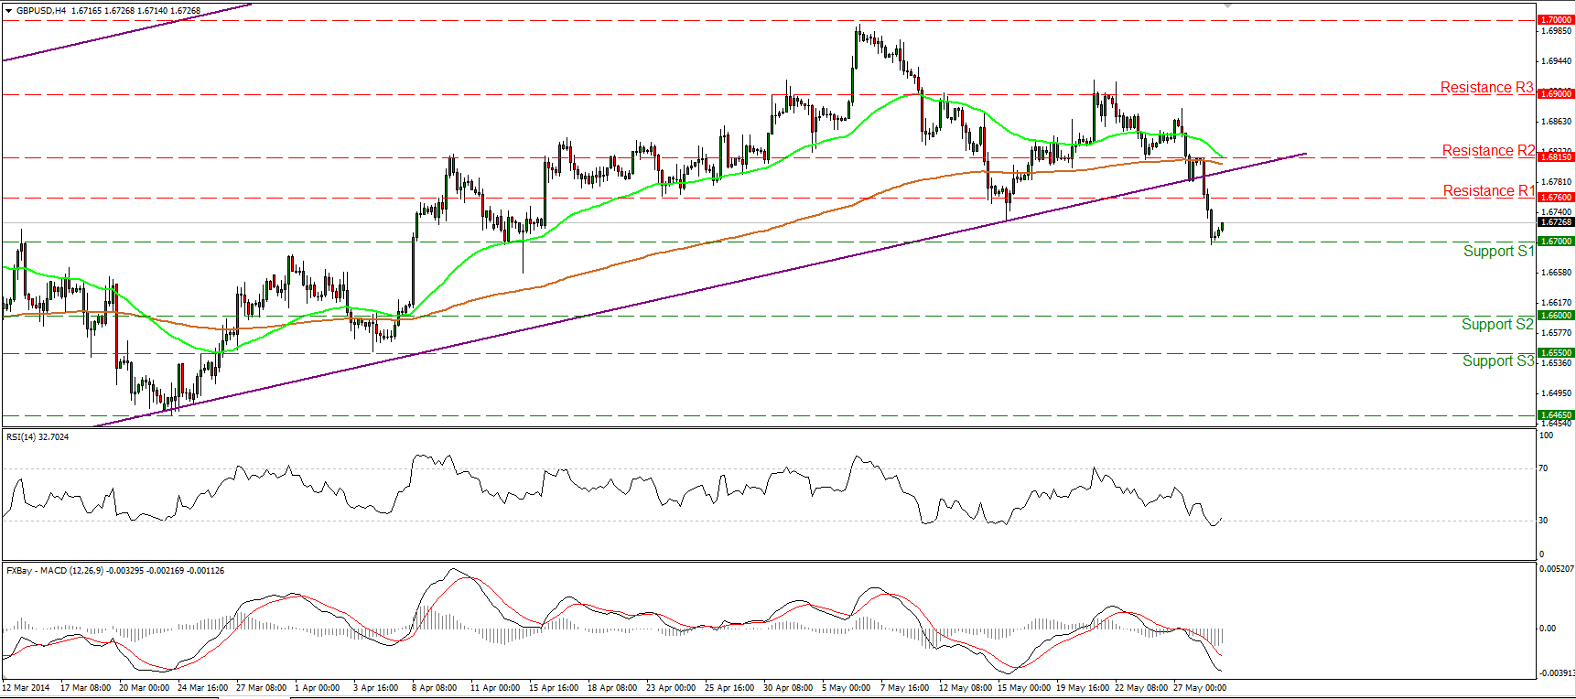Viewport: 1576px width, 699px height.
Task: Click the price scale value 1.69440
Action: pyautogui.click(x=1556, y=61)
